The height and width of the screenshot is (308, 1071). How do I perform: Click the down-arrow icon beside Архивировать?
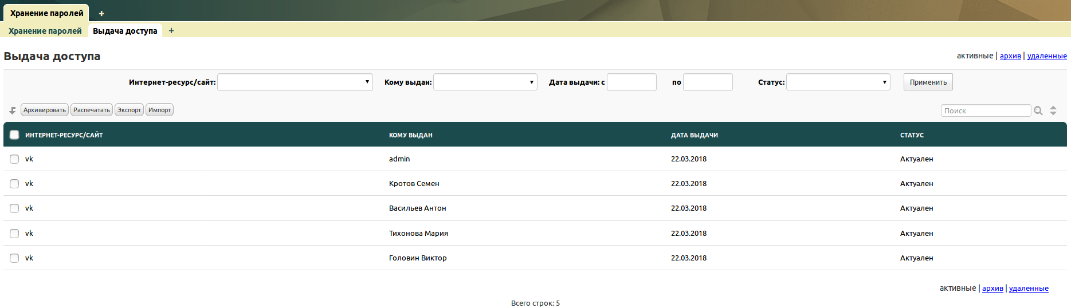(x=13, y=110)
